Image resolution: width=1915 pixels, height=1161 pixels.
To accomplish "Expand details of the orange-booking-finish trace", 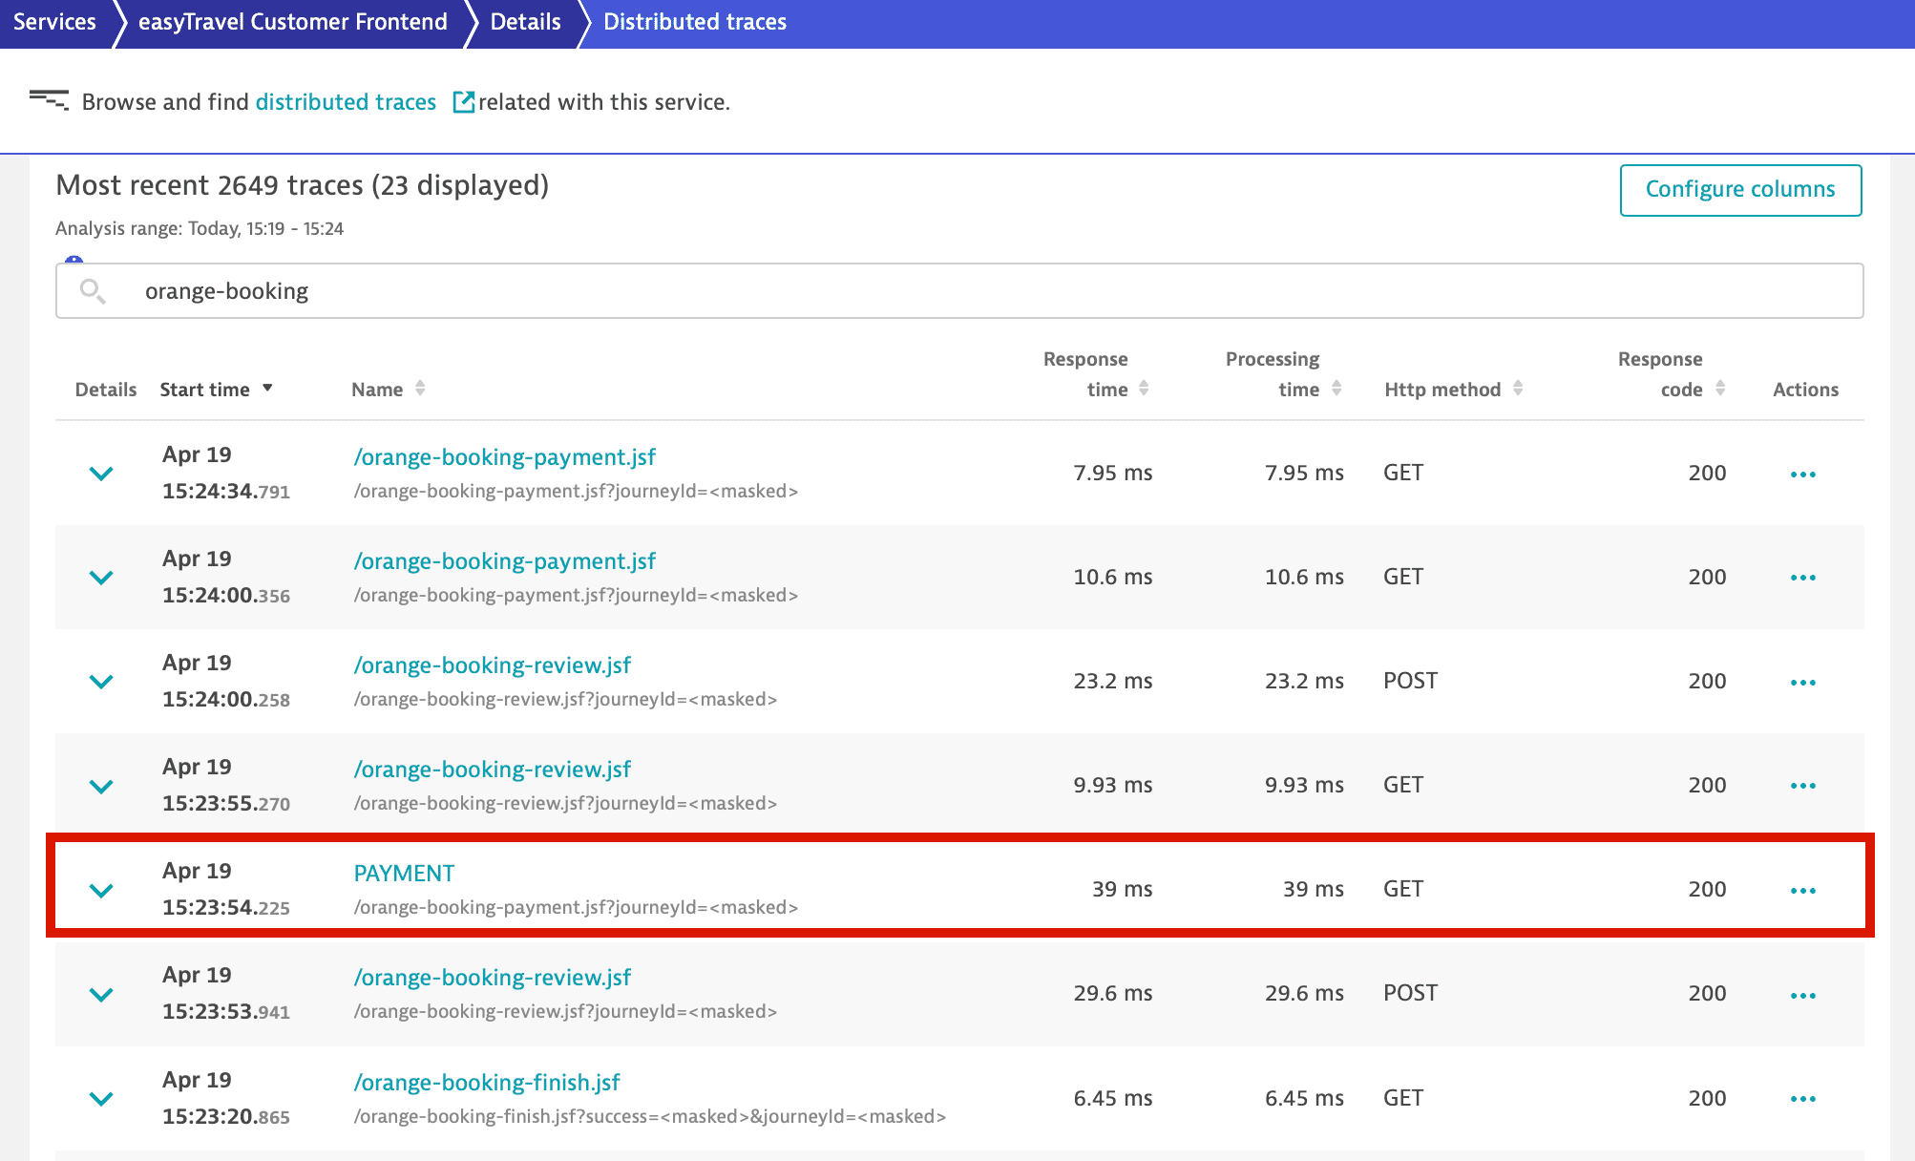I will [x=101, y=1099].
